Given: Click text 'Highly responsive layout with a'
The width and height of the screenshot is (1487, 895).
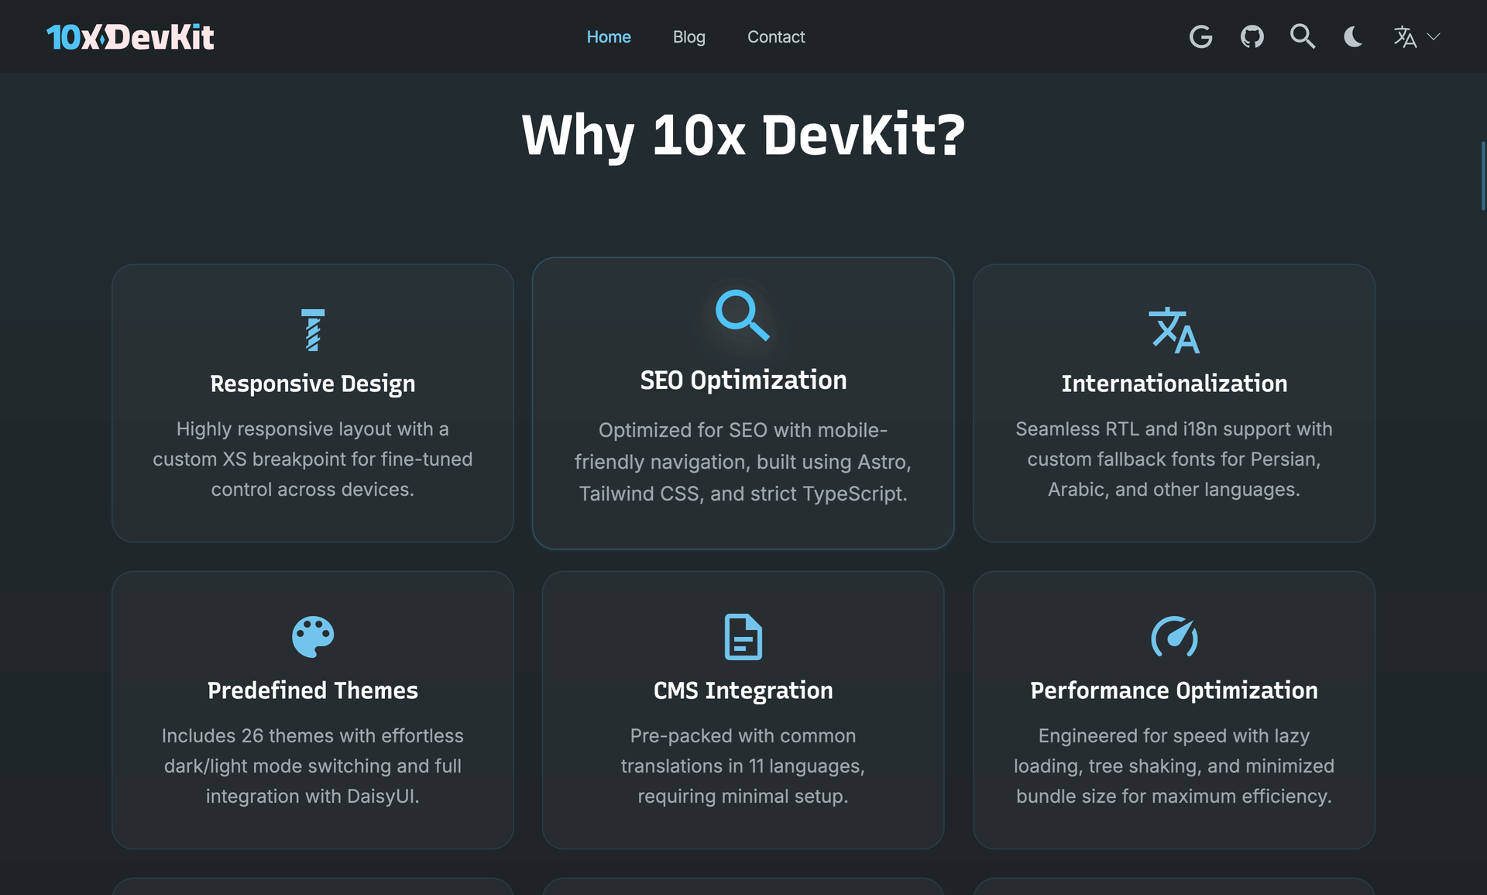Looking at the screenshot, I should (313, 429).
